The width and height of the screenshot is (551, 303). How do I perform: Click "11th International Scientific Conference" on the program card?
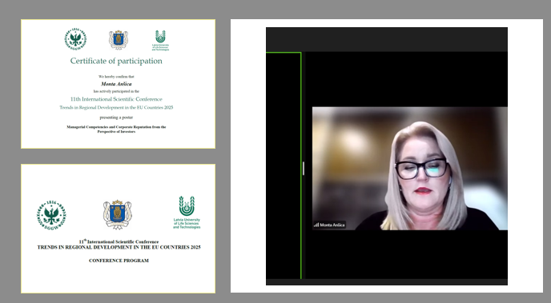(119, 241)
